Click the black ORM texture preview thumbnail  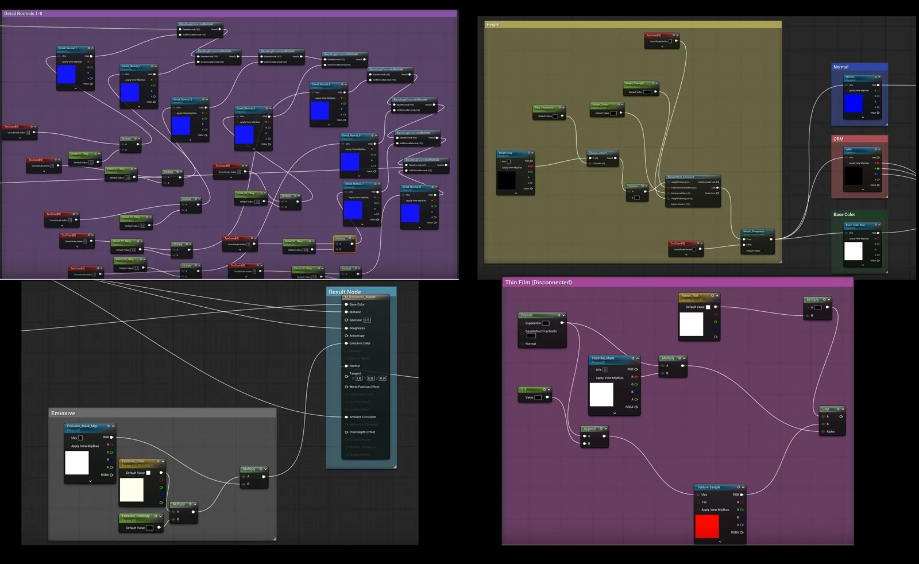(854, 176)
